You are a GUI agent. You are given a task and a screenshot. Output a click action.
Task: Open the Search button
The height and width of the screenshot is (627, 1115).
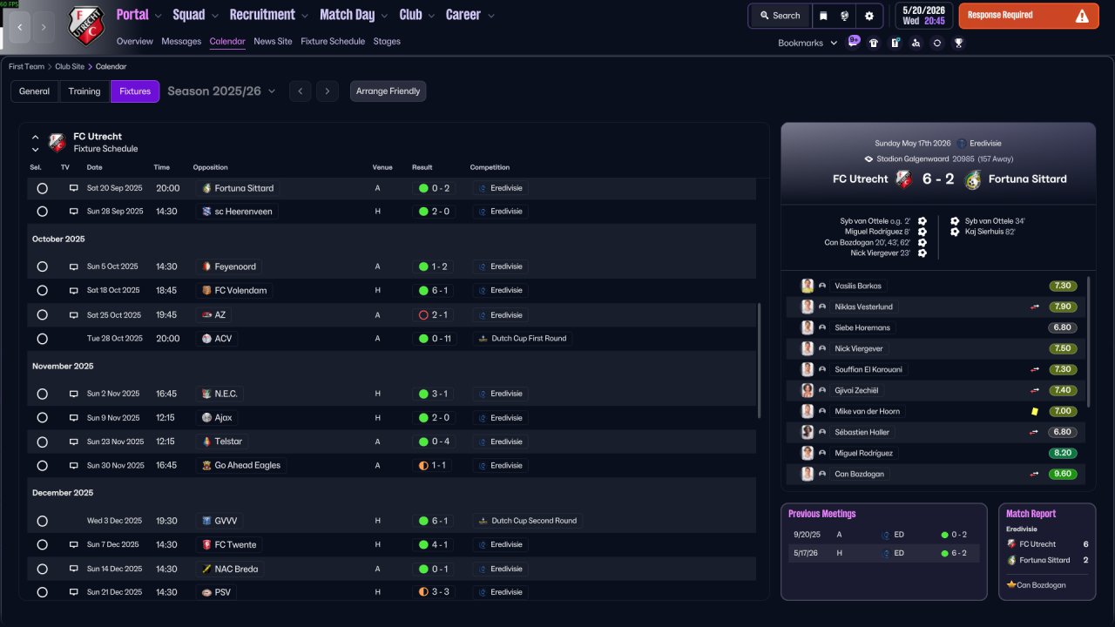[x=780, y=16]
